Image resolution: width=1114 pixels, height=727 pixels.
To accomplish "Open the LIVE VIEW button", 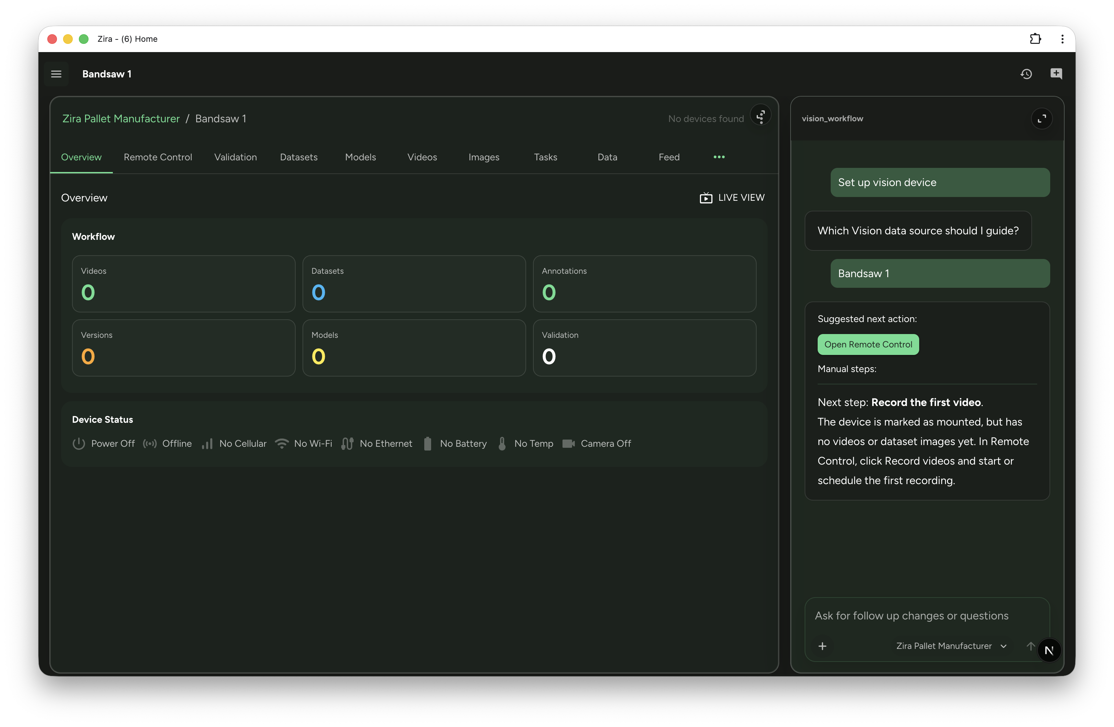I will (732, 198).
